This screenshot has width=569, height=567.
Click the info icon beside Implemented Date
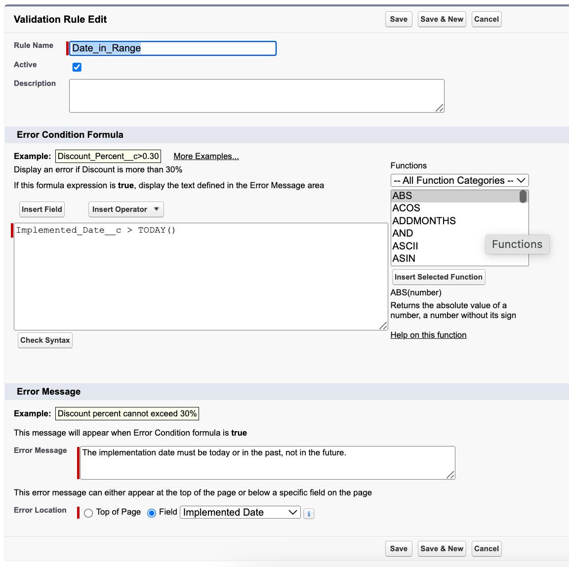click(x=308, y=513)
